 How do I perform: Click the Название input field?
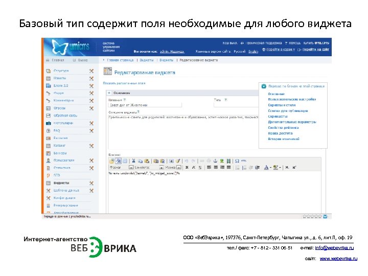tap(145, 105)
